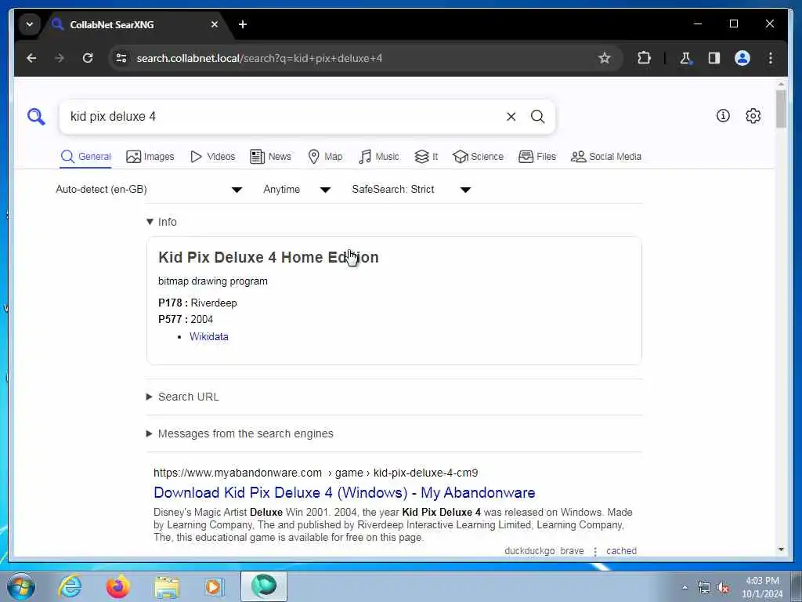Screen dimensions: 802x602
Task: Submit search with the magnifier button
Action: (x=537, y=117)
